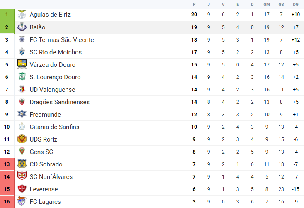Click the UD Valonguense crest icon
The height and width of the screenshot is (208, 304).
(x=22, y=90)
